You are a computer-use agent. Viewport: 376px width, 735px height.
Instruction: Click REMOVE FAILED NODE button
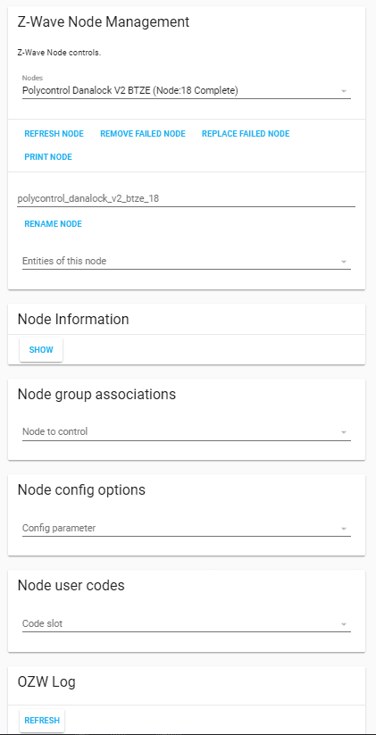143,134
